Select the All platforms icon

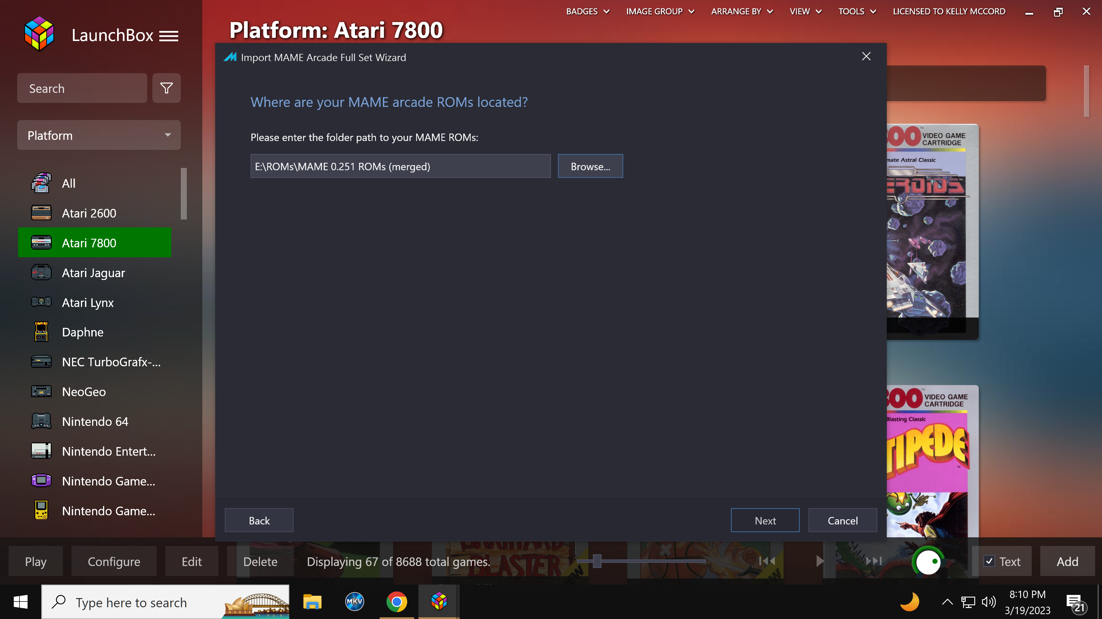41,183
